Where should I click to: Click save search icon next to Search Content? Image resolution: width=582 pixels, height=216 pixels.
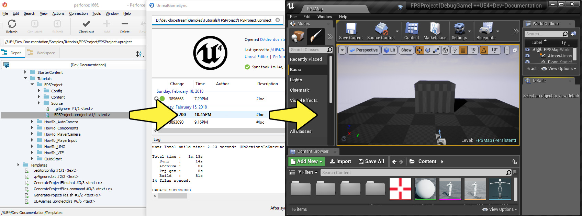(515, 172)
